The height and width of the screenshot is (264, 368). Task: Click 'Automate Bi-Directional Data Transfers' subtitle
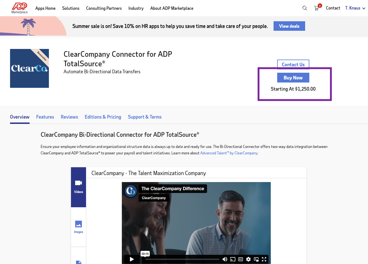tap(102, 72)
